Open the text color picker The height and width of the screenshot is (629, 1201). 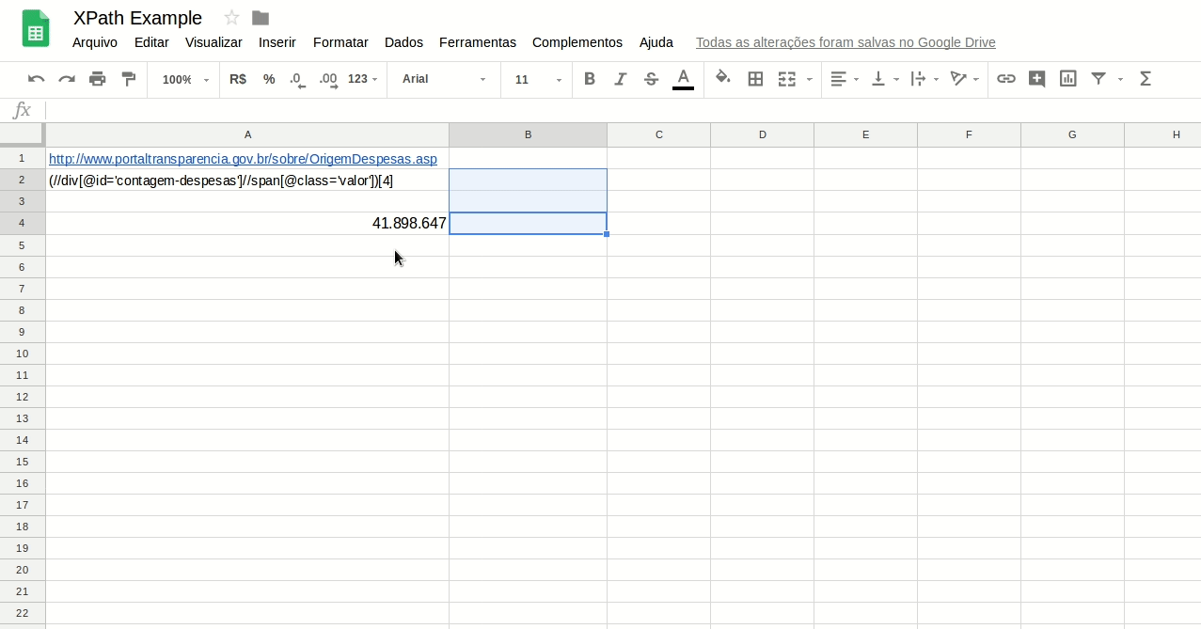[x=684, y=79]
